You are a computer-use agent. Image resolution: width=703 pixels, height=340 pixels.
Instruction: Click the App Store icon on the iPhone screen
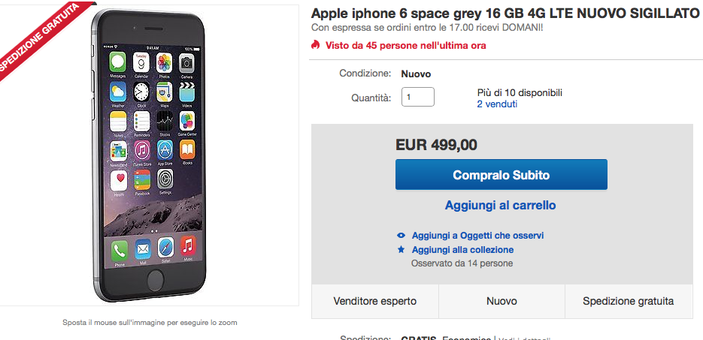[x=165, y=149]
